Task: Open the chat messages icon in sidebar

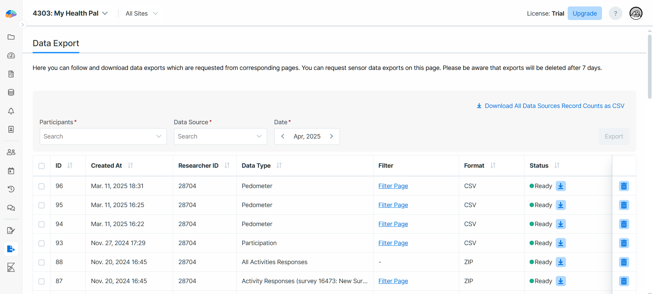Action: coord(11,208)
